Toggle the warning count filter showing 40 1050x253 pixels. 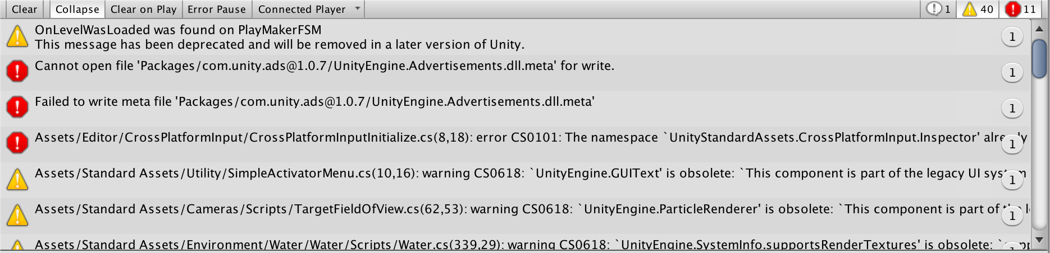(x=978, y=9)
